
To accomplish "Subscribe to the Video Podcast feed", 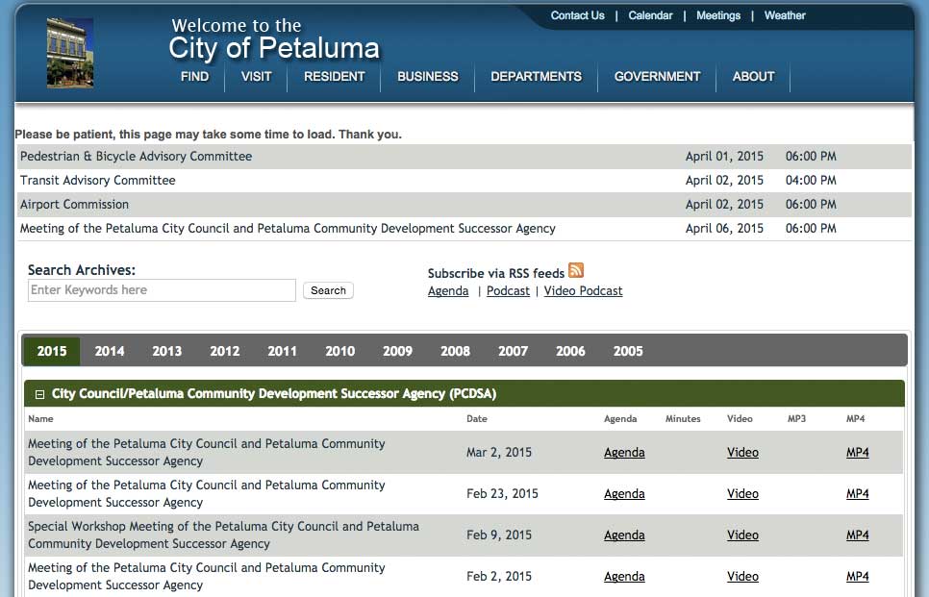I will [584, 290].
